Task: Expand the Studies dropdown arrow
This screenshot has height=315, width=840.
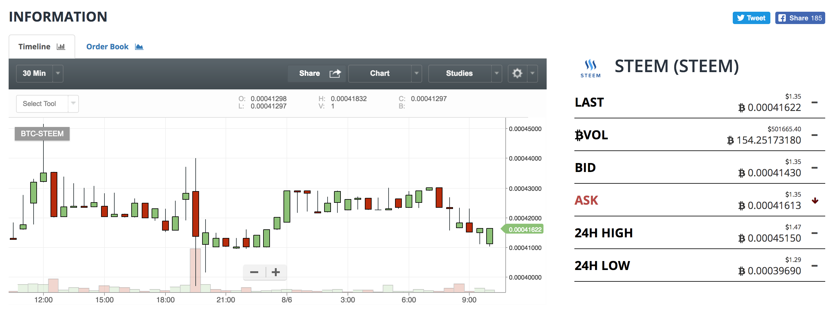Action: pos(497,73)
